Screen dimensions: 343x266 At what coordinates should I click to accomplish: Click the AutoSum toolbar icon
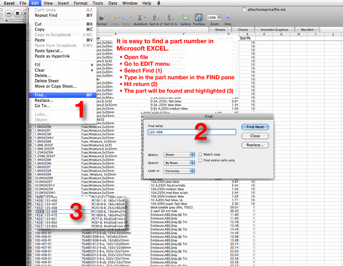pos(140,18)
